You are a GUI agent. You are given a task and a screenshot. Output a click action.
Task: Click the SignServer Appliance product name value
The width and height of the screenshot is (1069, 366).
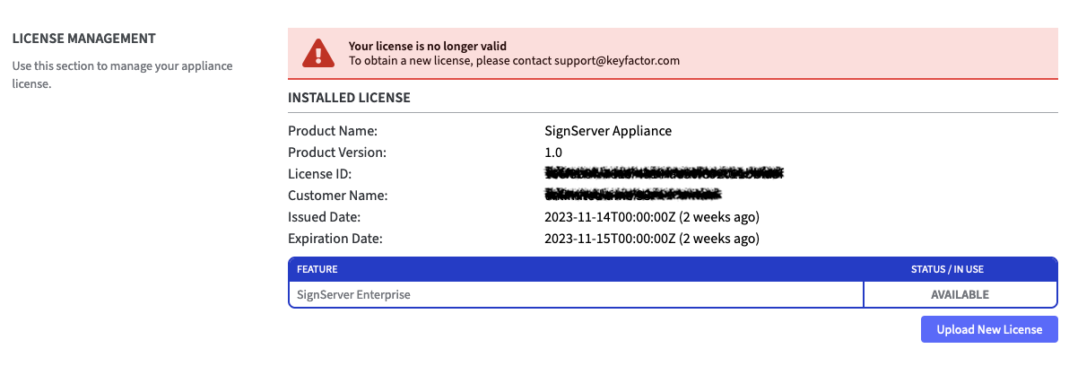pyautogui.click(x=608, y=131)
